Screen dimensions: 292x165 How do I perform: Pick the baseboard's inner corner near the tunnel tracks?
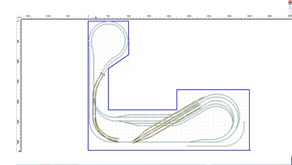[108, 69]
